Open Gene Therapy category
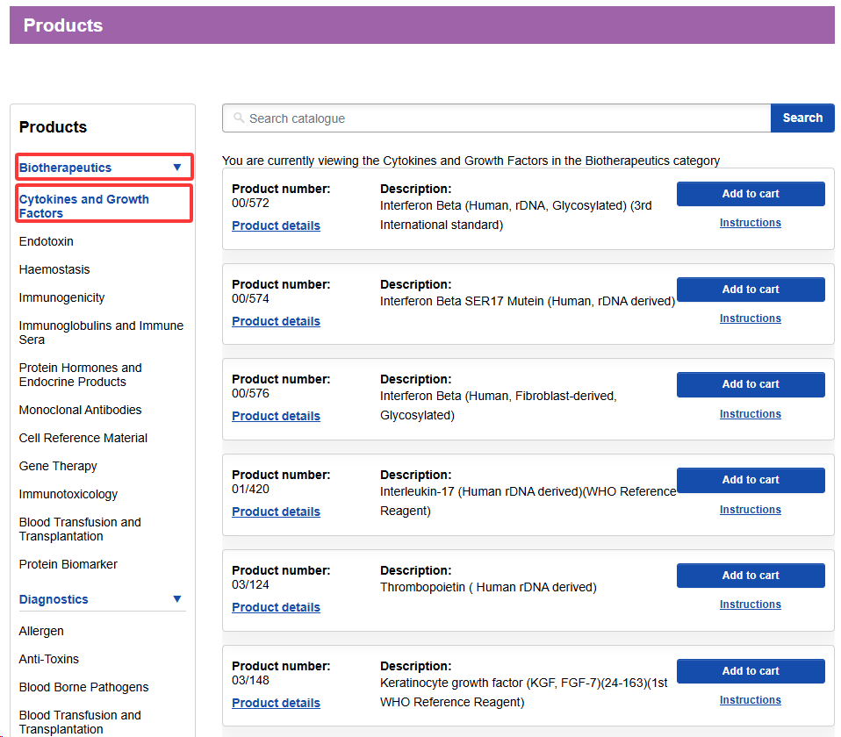This screenshot has height=737, width=841. (x=58, y=466)
